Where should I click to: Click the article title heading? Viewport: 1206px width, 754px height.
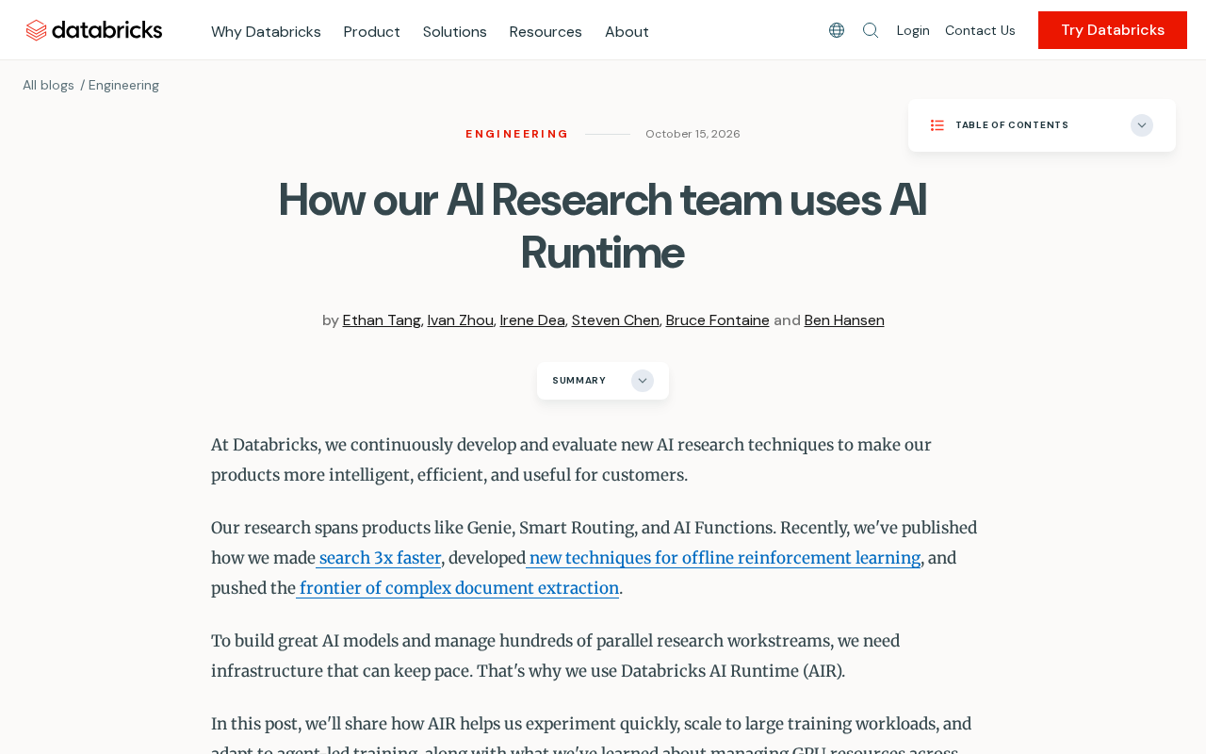pyautogui.click(x=602, y=226)
